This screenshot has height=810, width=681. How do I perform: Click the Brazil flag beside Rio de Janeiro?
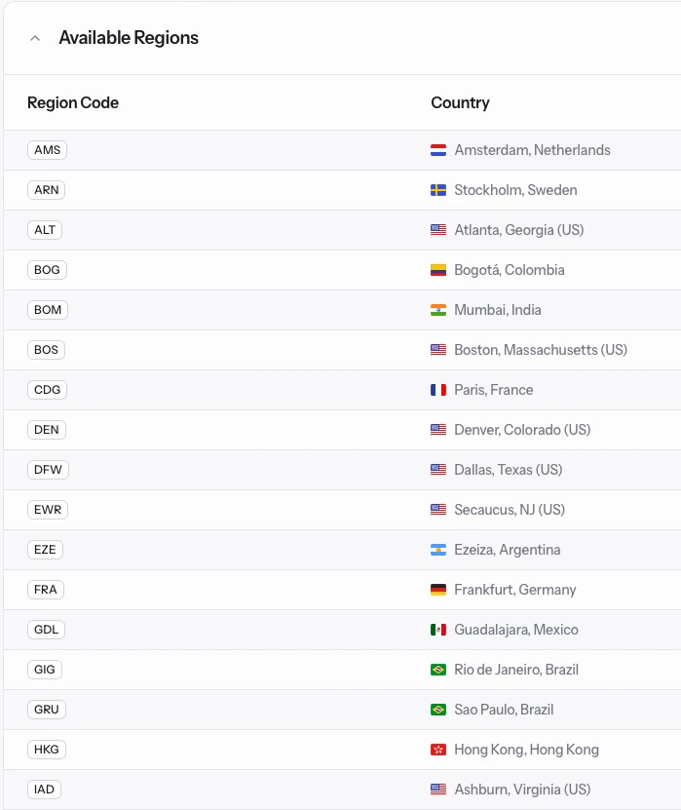tap(438, 670)
